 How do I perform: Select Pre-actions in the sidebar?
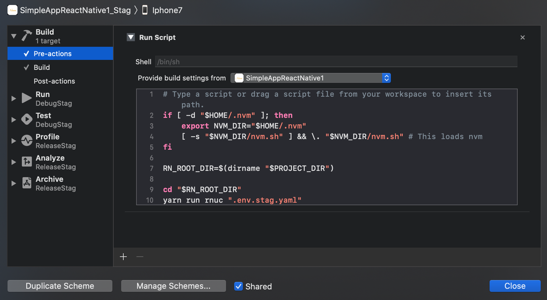[x=52, y=54]
